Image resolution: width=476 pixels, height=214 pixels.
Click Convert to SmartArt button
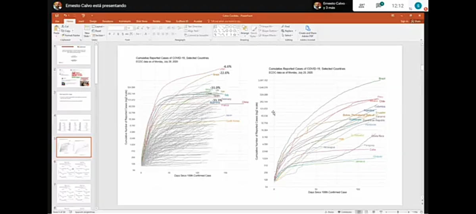[x=198, y=35]
